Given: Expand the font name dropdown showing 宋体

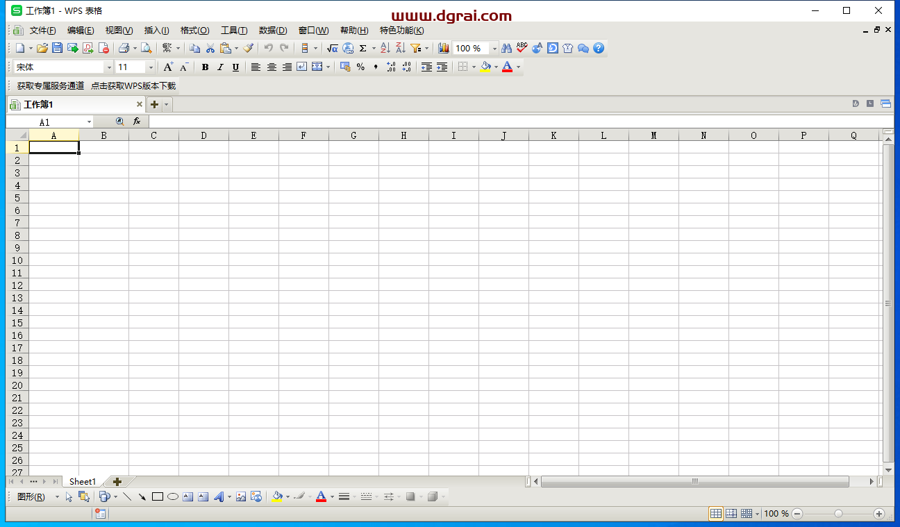Looking at the screenshot, I should tap(109, 67).
